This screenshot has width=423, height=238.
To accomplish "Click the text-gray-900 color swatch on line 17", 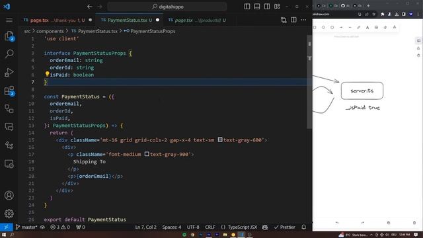I will (x=147, y=154).
